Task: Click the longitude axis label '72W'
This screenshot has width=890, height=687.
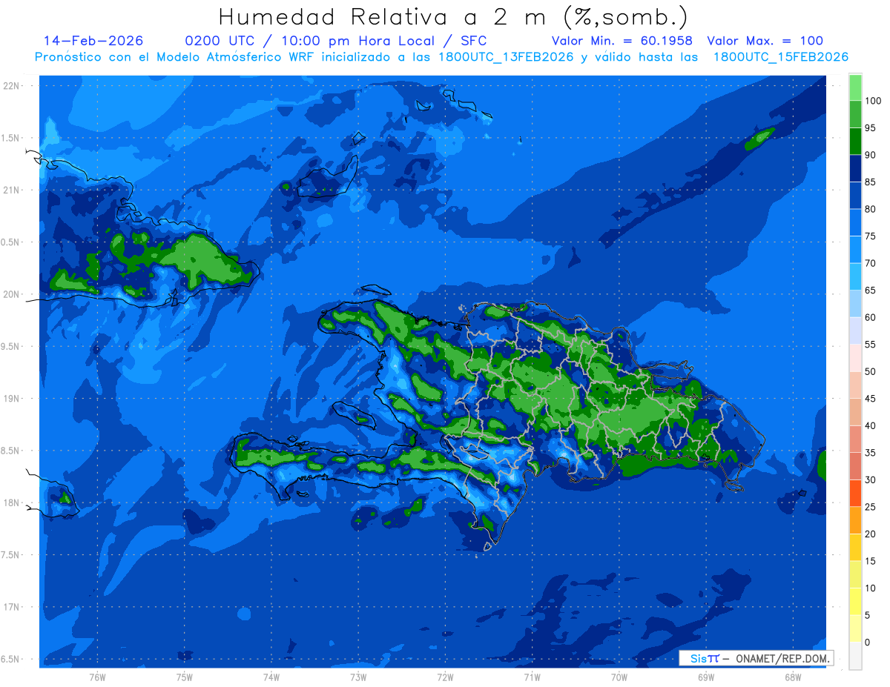Action: coord(445,677)
